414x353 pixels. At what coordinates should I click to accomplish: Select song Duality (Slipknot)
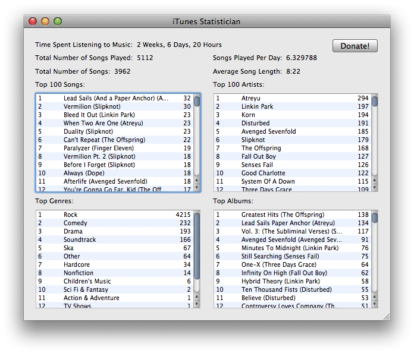(x=115, y=131)
